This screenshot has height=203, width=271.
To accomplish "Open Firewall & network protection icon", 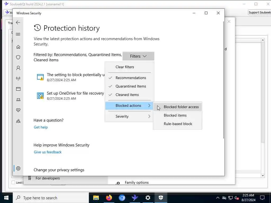I will click(x=18, y=79).
